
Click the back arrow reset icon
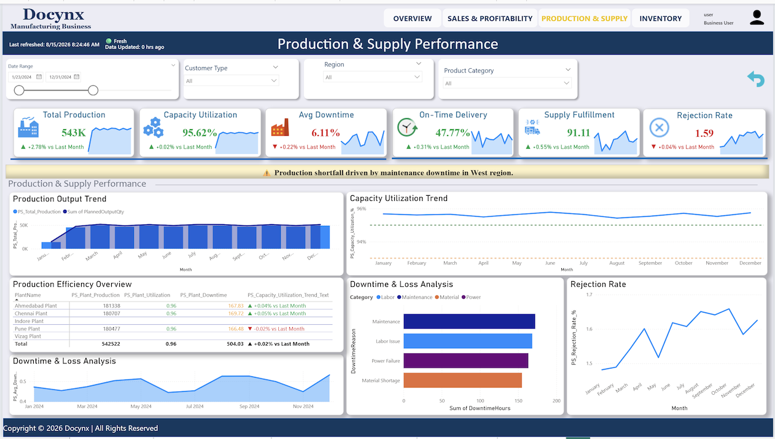click(755, 79)
